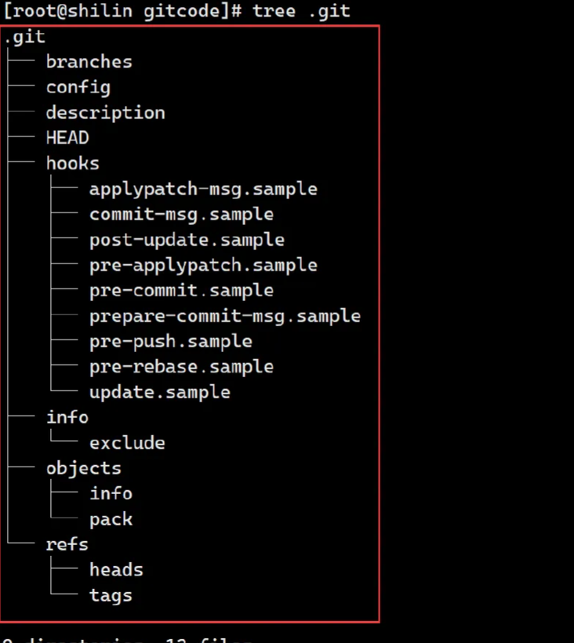Select post-update.sample entry
The height and width of the screenshot is (643, 574).
(187, 240)
